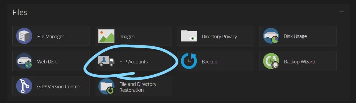Click the File and Directory Restoration folder icon

click(x=106, y=86)
